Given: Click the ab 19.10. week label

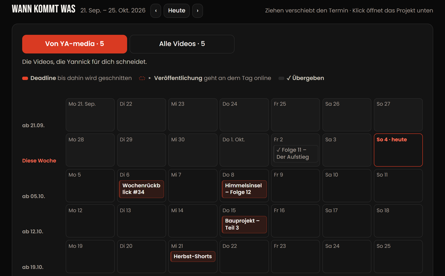Looking at the screenshot, I should tap(33, 267).
